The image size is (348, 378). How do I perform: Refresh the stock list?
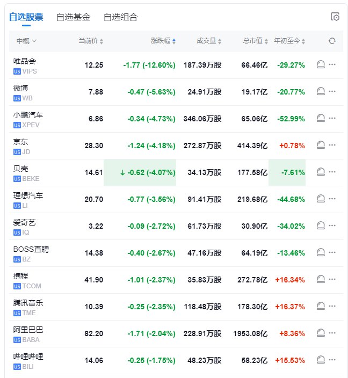[x=332, y=41]
